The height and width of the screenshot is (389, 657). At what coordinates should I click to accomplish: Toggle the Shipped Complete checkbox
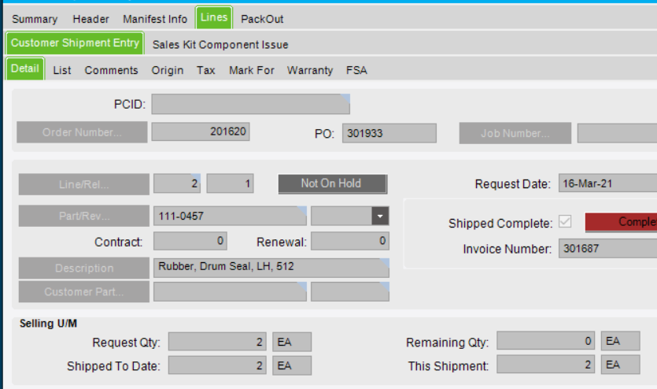pos(565,221)
